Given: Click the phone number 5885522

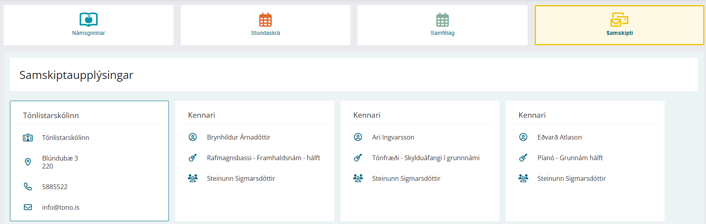Looking at the screenshot, I should pos(55,187).
